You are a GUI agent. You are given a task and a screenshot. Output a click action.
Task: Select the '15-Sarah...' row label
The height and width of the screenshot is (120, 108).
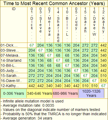point(14,76)
